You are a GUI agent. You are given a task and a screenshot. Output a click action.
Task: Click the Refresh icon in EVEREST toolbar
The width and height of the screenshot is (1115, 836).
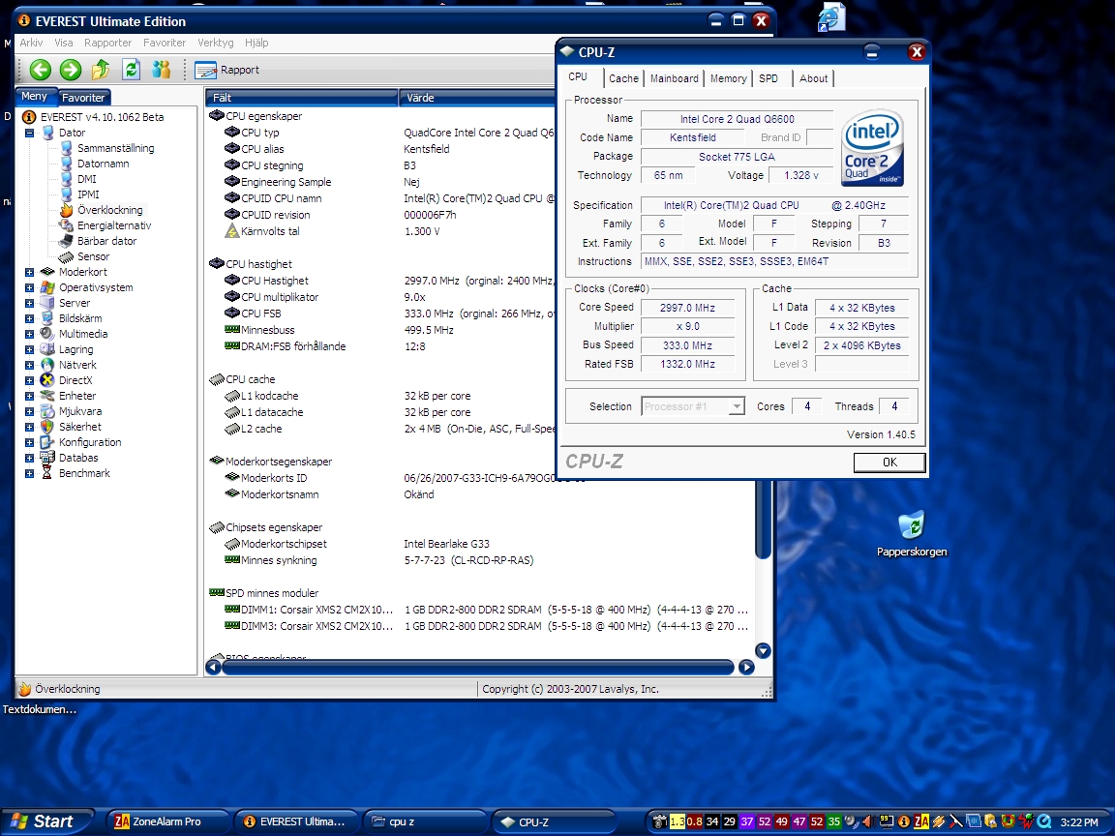point(131,70)
